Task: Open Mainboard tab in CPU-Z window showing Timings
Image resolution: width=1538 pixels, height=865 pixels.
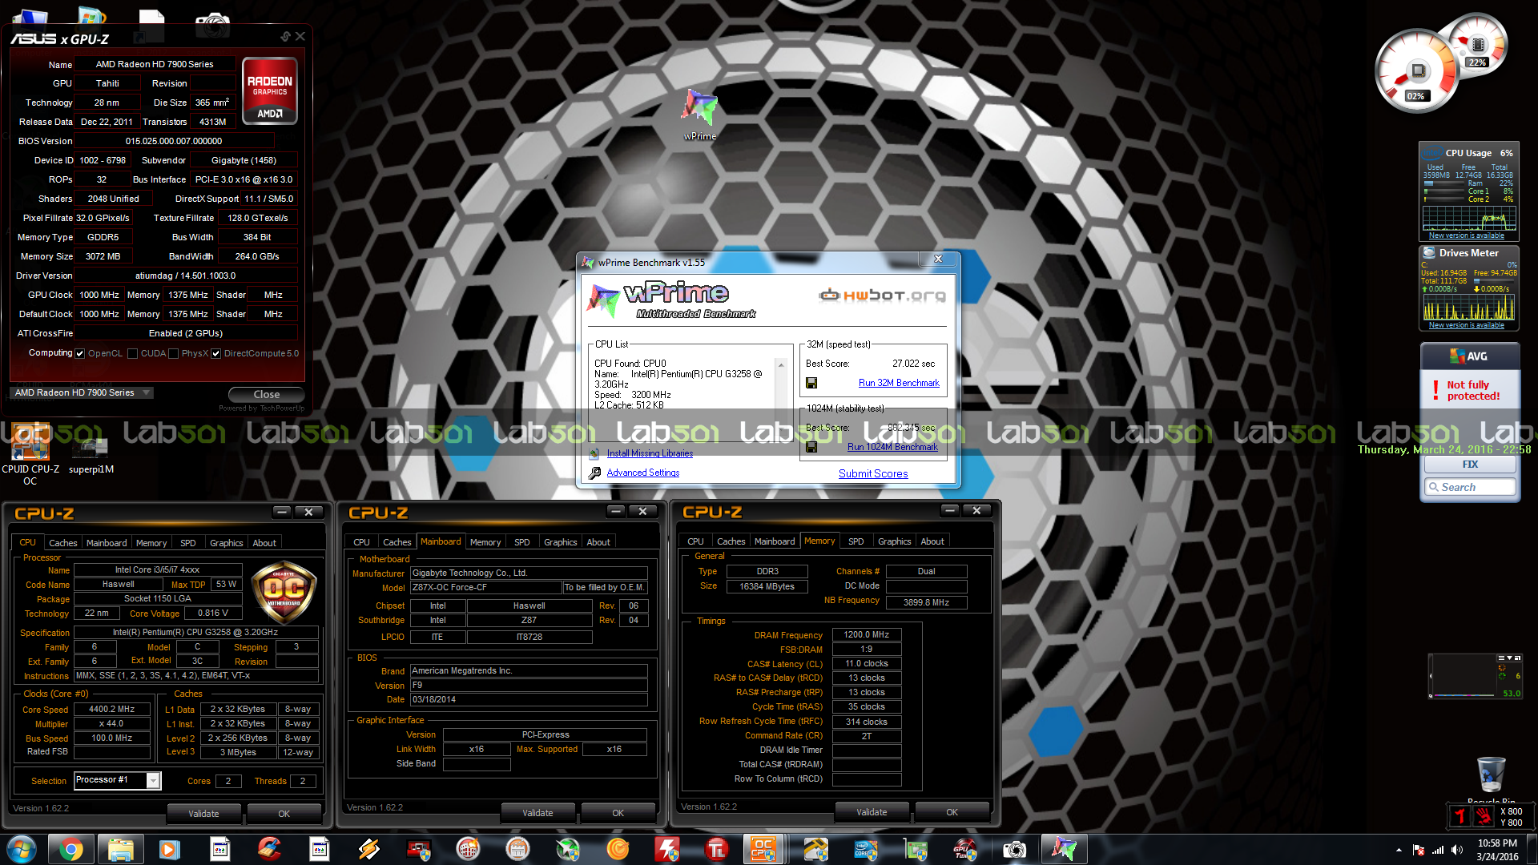Action: [x=775, y=541]
